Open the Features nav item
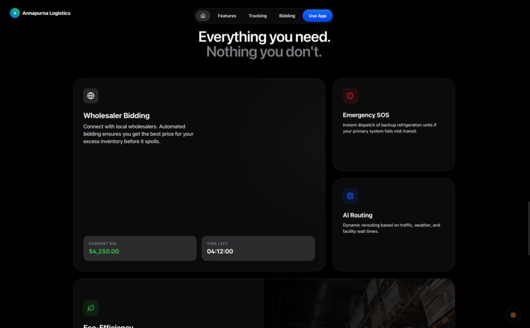 pos(227,16)
